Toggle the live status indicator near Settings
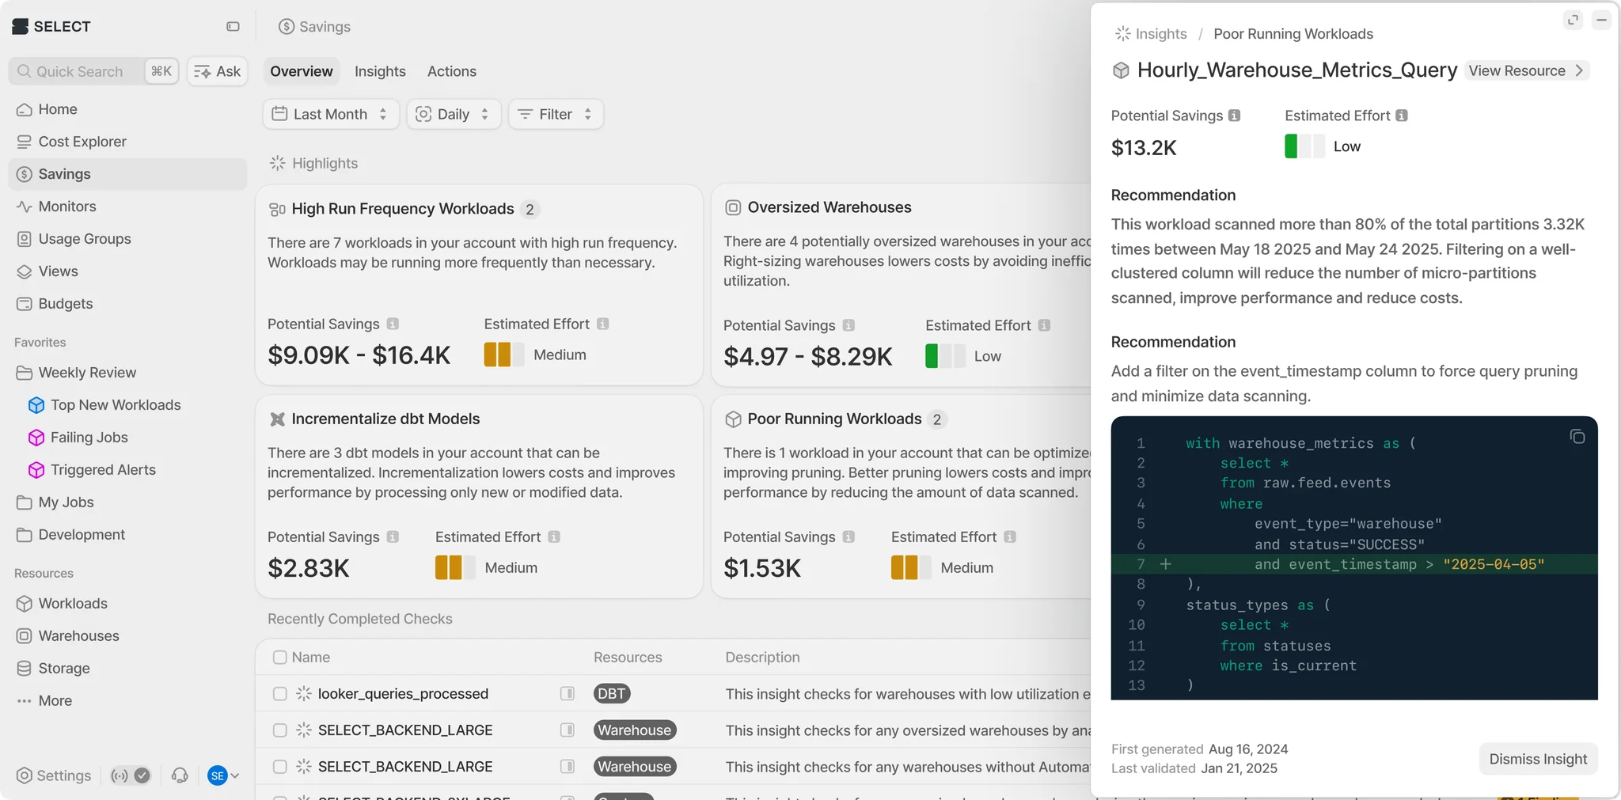The image size is (1621, 800). 131,775
